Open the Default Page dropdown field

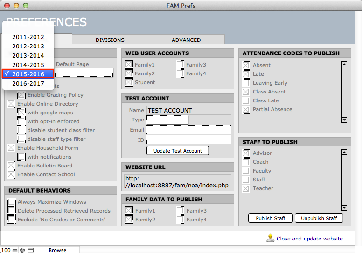(84, 73)
